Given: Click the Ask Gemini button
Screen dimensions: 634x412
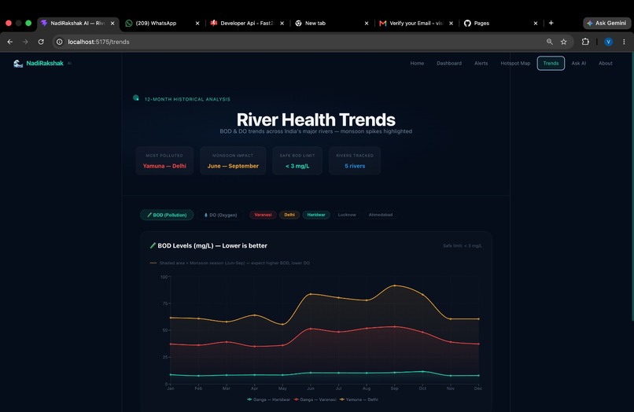Looking at the screenshot, I should pos(607,23).
